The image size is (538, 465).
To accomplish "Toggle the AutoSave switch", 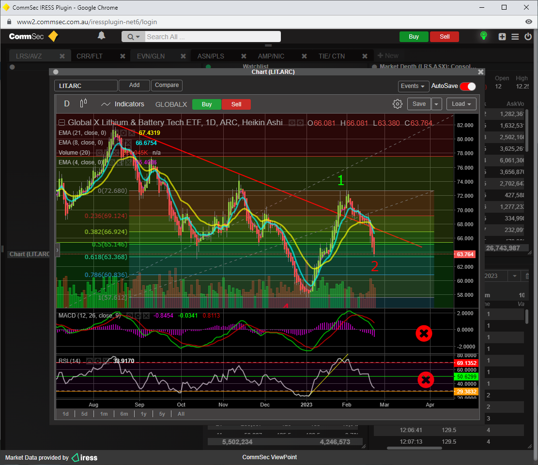I will click(468, 87).
